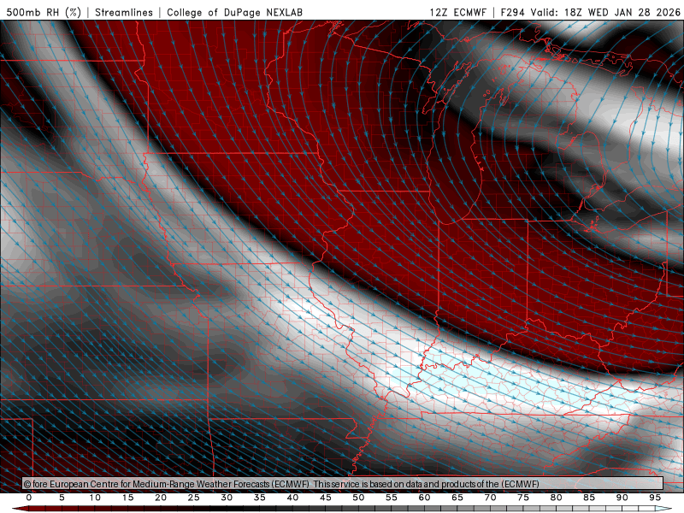Click the "12Z ECMWF" model run label
Screen dimensions: 684x513
click(458, 12)
